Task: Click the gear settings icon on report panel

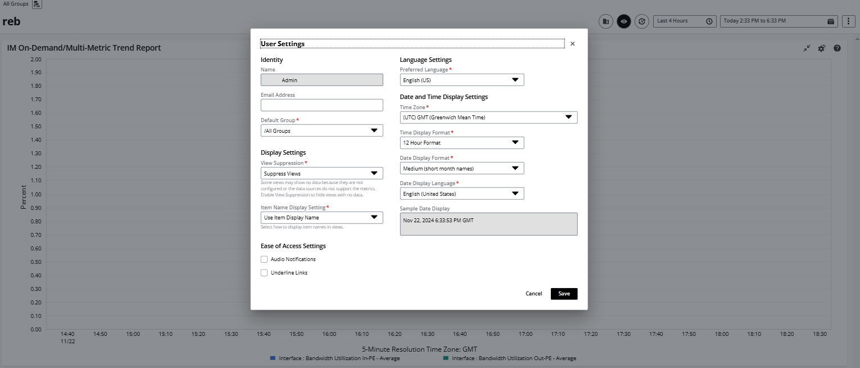Action: (822, 48)
